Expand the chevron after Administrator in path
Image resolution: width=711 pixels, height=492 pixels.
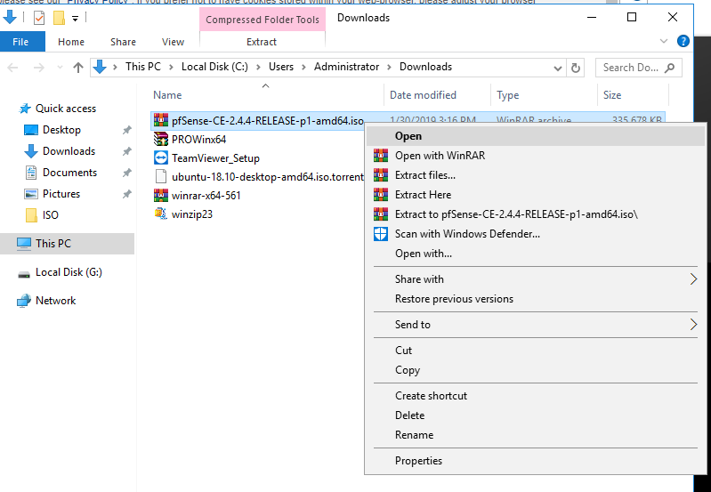(x=389, y=67)
